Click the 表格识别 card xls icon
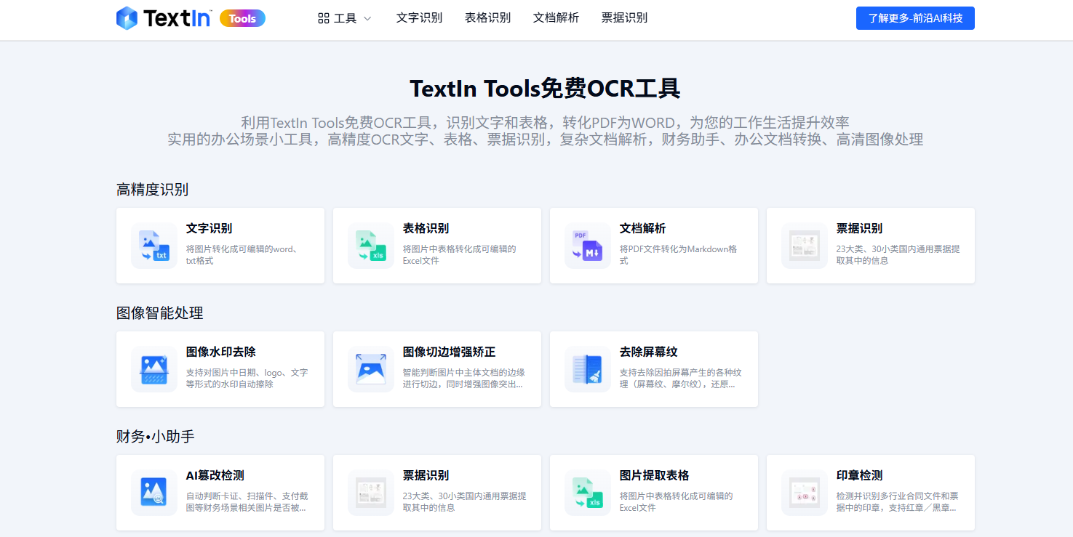 pos(371,246)
